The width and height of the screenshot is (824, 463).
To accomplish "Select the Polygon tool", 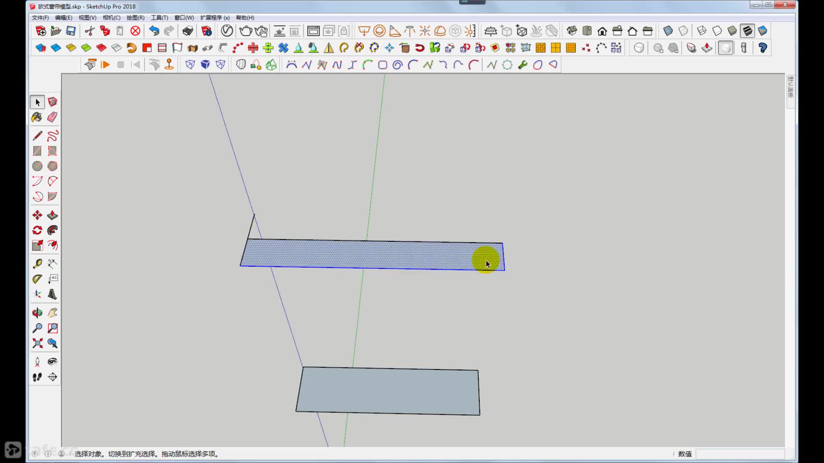I will coord(52,166).
